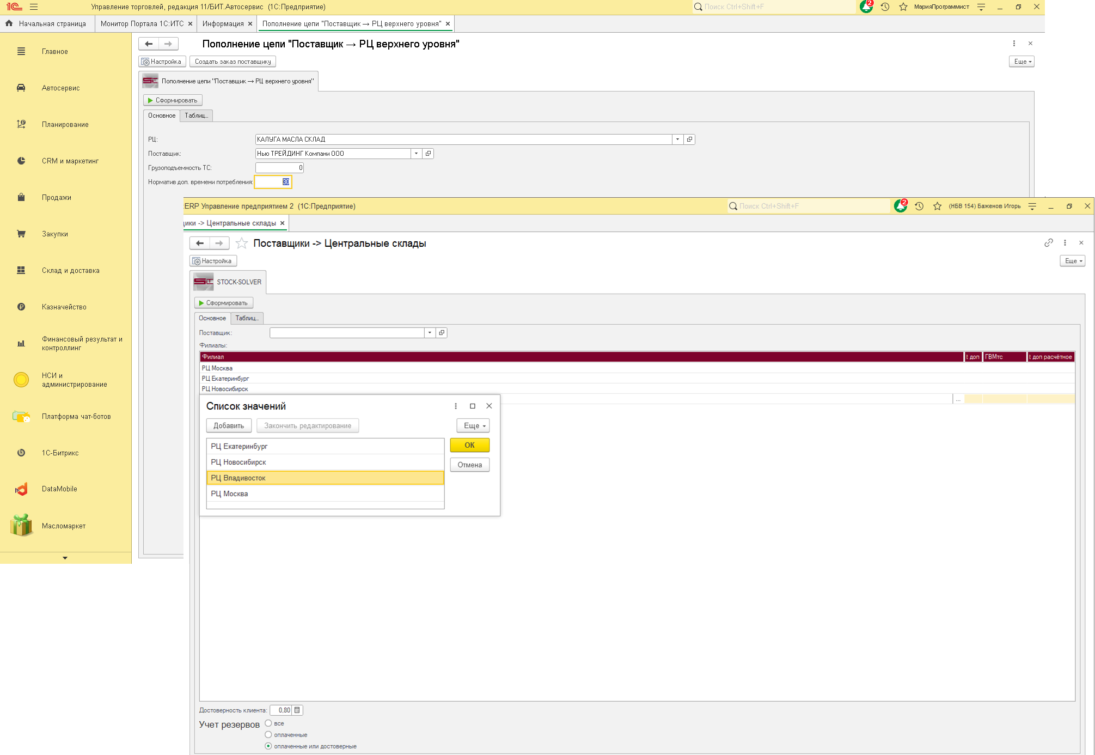
Task: Click Создать заказ поставщику button
Action: pyautogui.click(x=233, y=62)
